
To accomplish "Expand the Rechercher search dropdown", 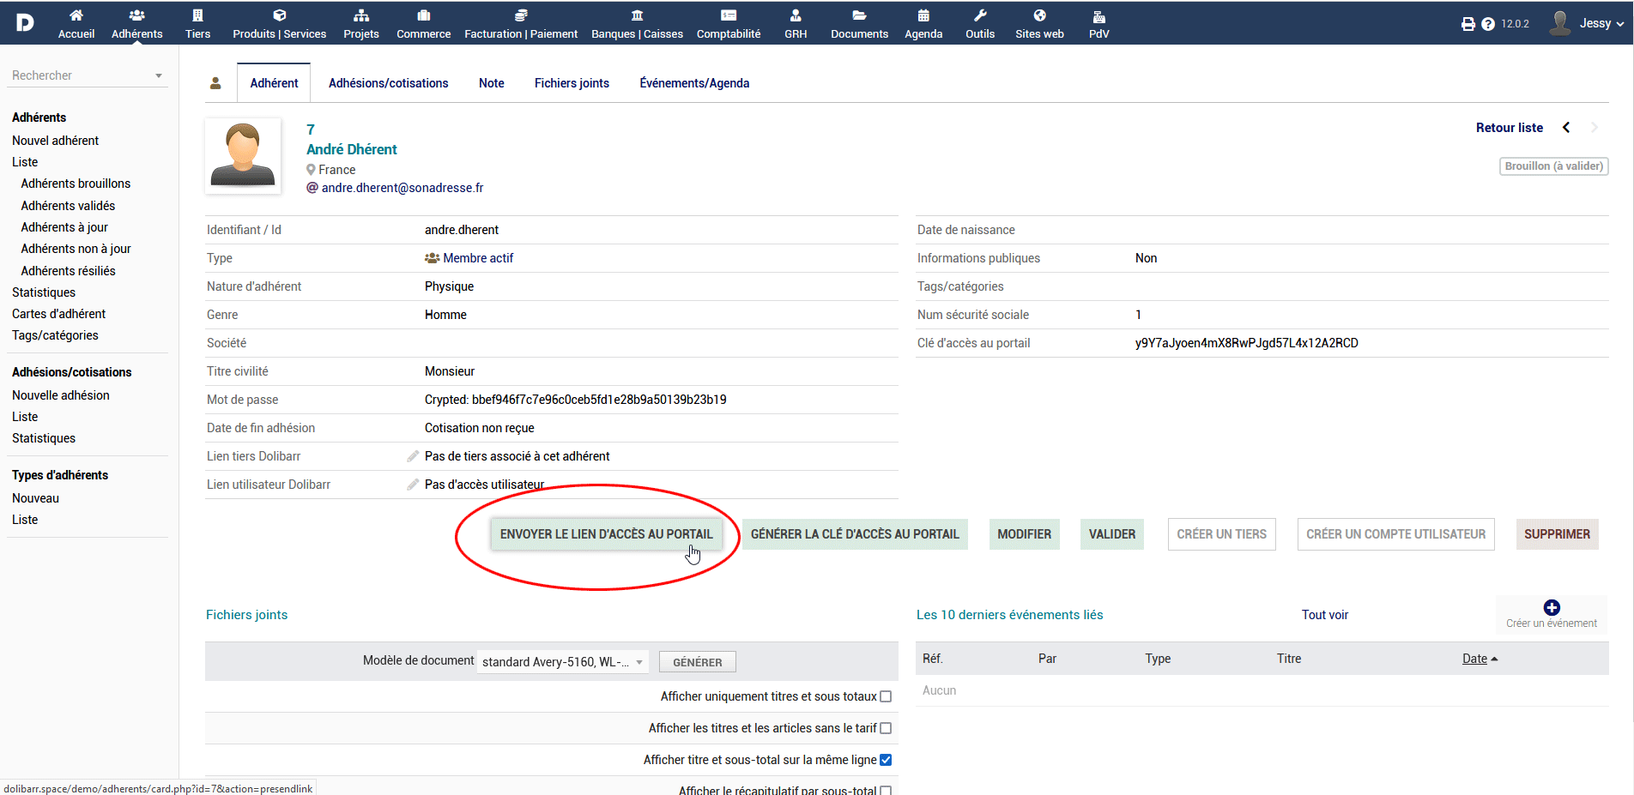I will 159,75.
